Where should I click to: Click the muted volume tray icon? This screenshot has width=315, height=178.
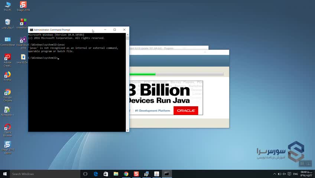(284, 174)
